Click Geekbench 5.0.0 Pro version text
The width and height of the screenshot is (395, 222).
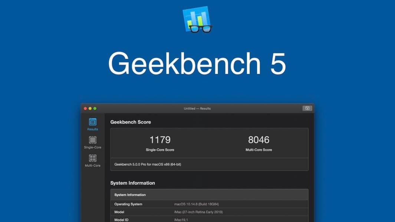[x=148, y=164]
